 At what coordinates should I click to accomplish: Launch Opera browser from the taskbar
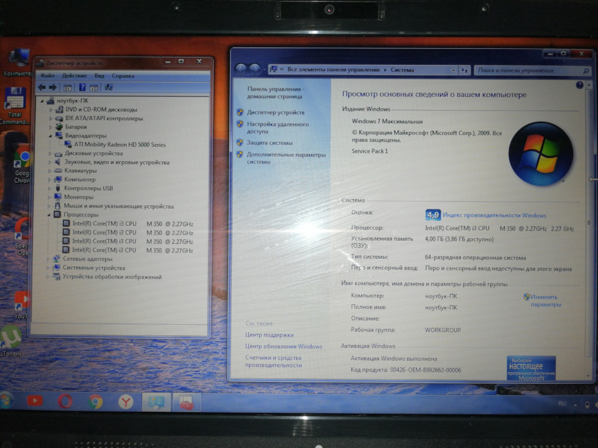coord(65,401)
